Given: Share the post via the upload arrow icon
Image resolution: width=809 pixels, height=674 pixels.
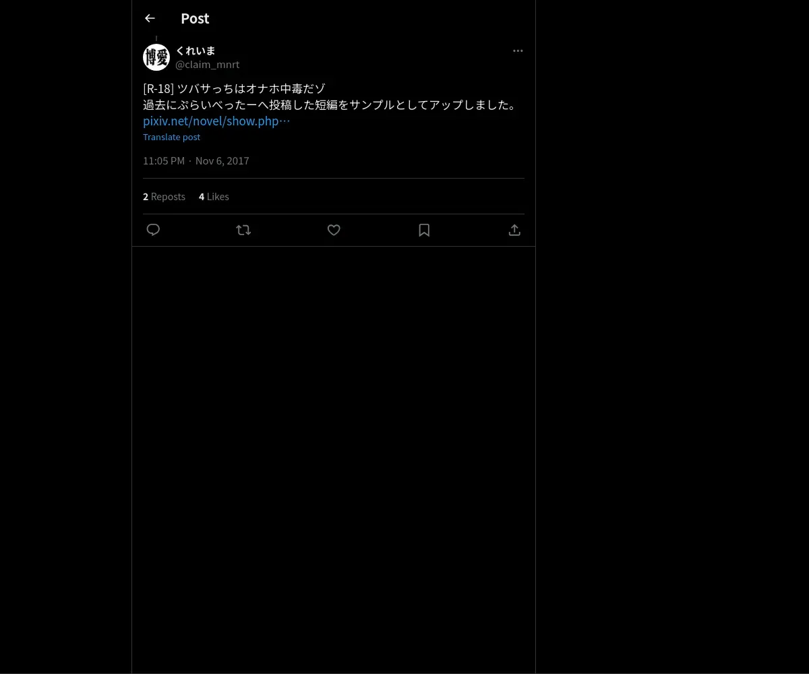Looking at the screenshot, I should [x=514, y=230].
